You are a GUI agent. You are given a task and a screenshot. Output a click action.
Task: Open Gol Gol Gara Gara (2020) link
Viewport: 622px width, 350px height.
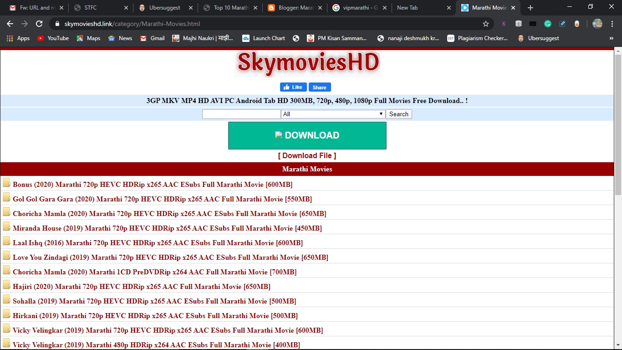(162, 199)
